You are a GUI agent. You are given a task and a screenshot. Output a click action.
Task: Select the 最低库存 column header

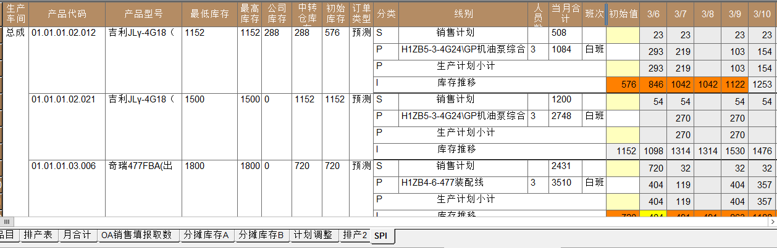coord(209,14)
